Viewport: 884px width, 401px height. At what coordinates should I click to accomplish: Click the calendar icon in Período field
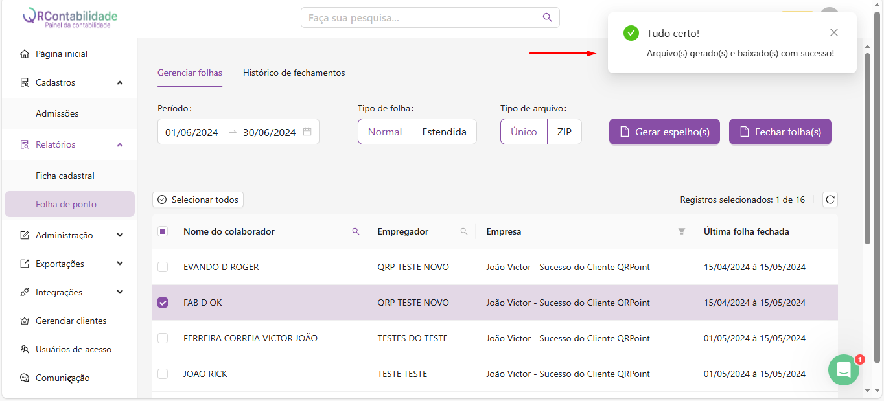(x=307, y=132)
